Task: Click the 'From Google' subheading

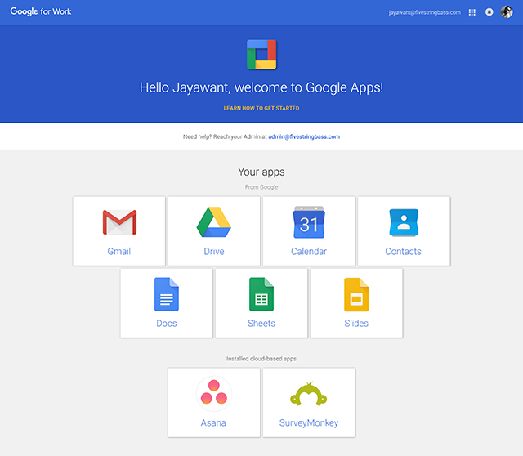Action: (x=261, y=187)
